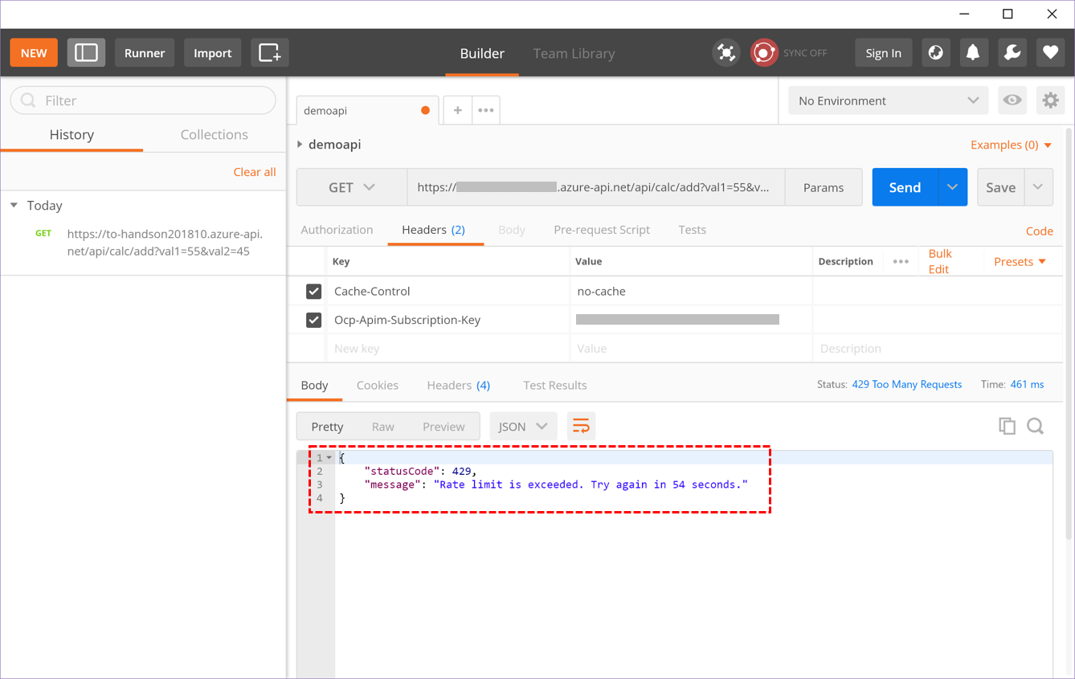Open response search with the magnifier icon

pos(1036,426)
